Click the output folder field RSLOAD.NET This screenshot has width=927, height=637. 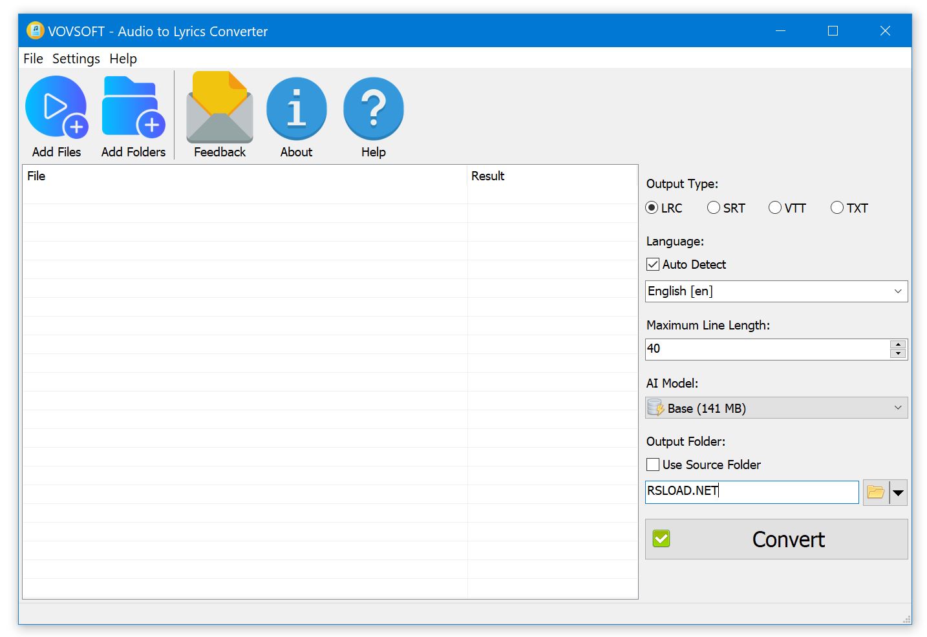click(752, 492)
